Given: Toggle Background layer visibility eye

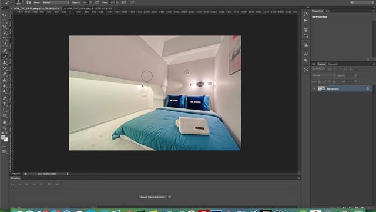Looking at the screenshot, I should 314,88.
